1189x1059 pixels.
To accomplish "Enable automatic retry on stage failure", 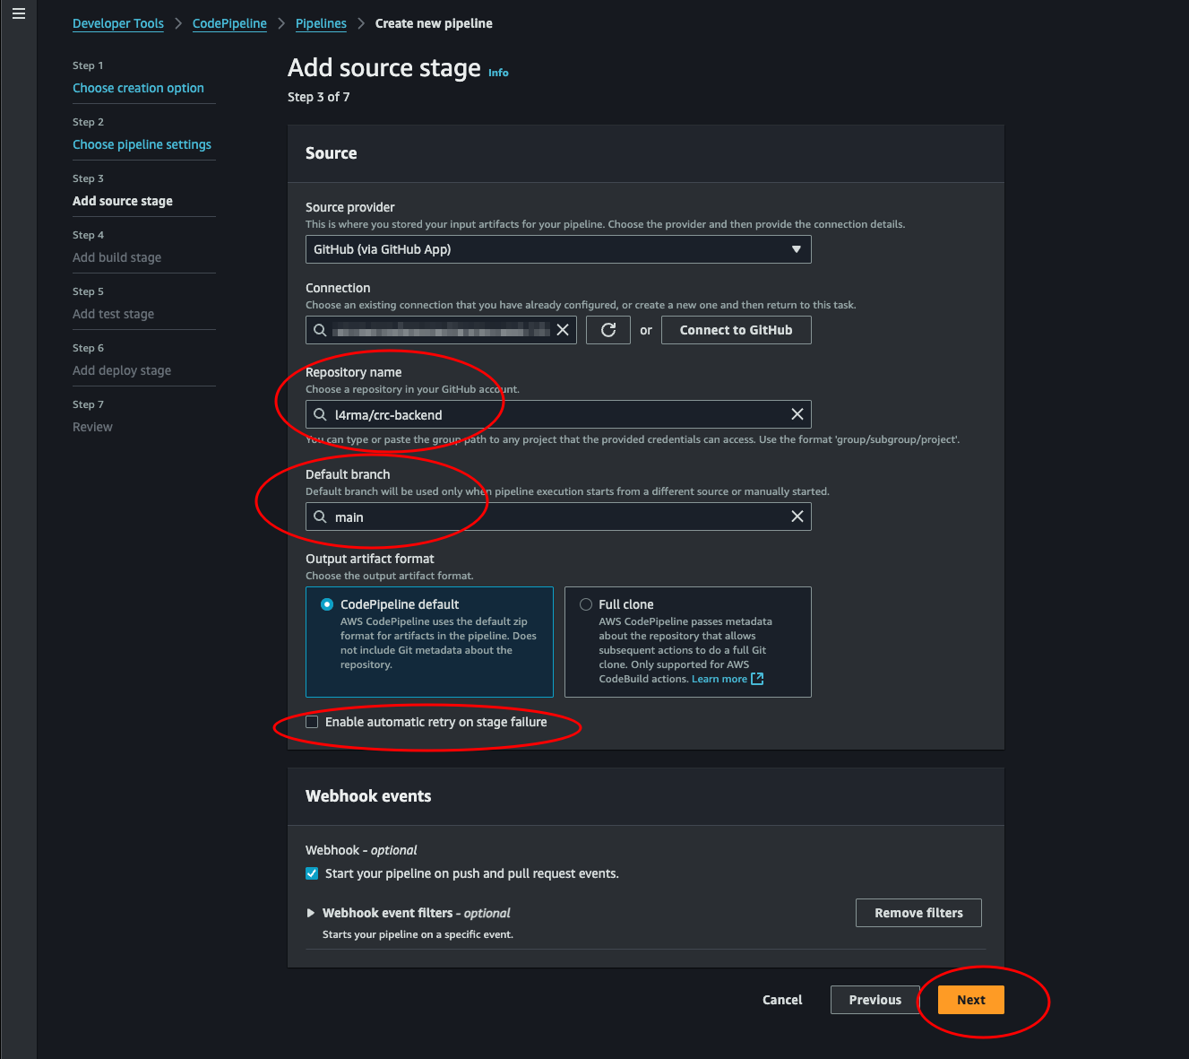I will coord(312,722).
